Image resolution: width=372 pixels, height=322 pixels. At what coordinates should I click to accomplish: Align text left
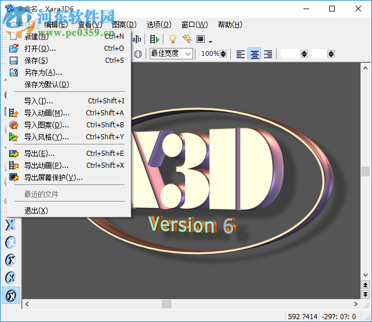tap(241, 54)
